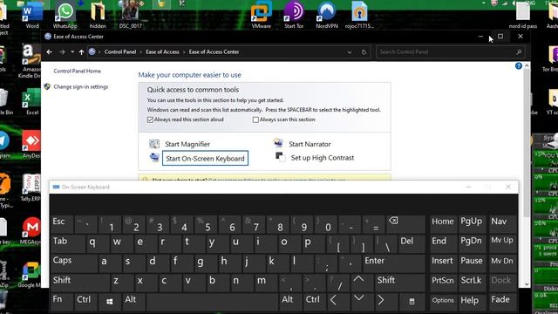Open Control Panel Home link
This screenshot has width=558, height=314.
pos(78,72)
